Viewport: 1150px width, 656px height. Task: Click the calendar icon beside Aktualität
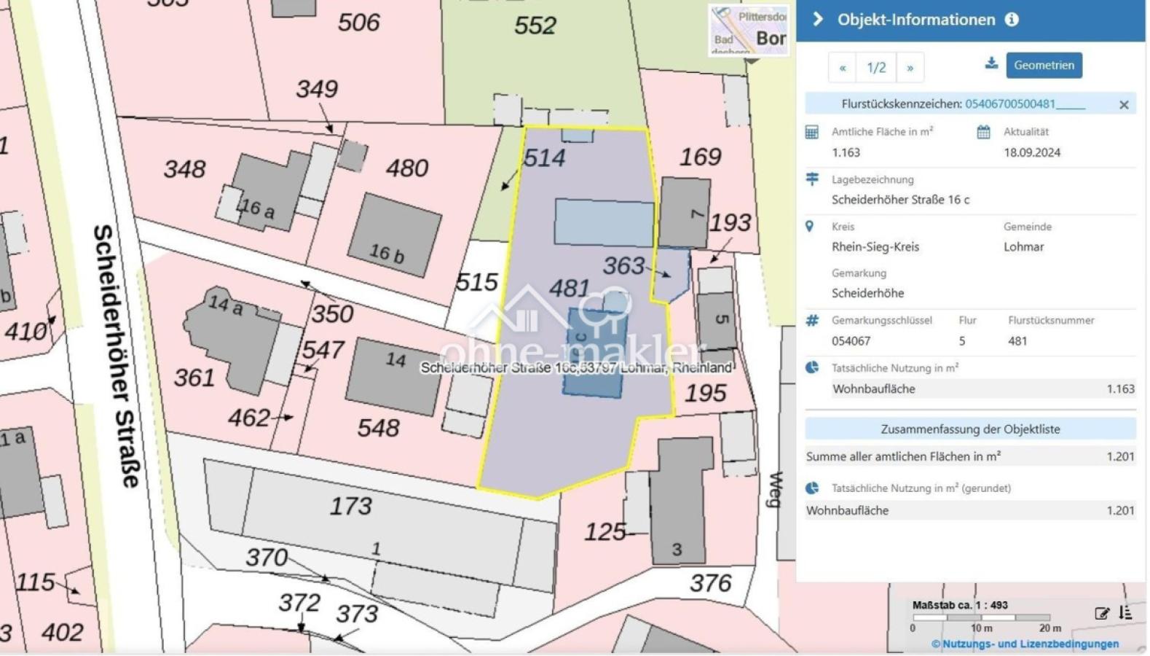(983, 132)
